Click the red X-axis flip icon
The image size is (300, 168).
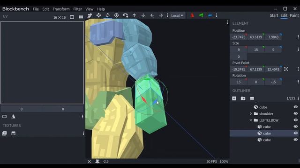[192, 15]
